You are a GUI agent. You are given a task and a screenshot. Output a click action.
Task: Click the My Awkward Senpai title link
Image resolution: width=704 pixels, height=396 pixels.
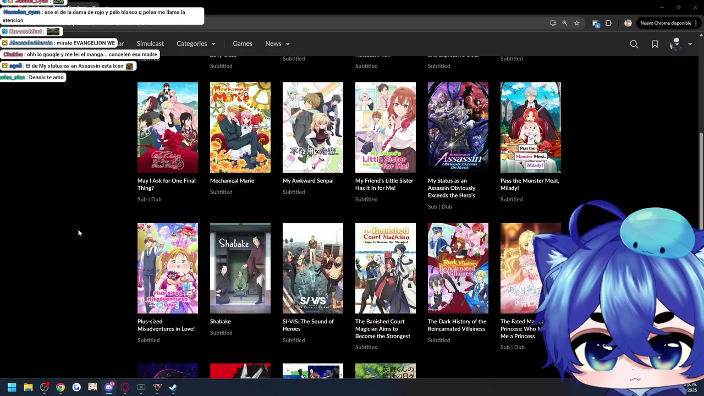(x=308, y=180)
